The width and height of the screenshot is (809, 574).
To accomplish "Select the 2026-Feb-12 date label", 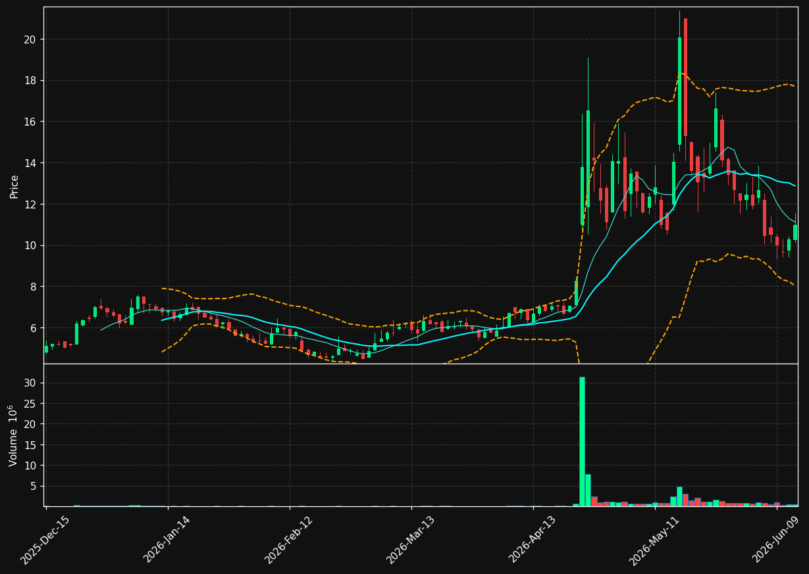I will point(289,540).
